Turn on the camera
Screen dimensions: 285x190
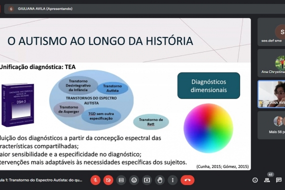pos(108,180)
